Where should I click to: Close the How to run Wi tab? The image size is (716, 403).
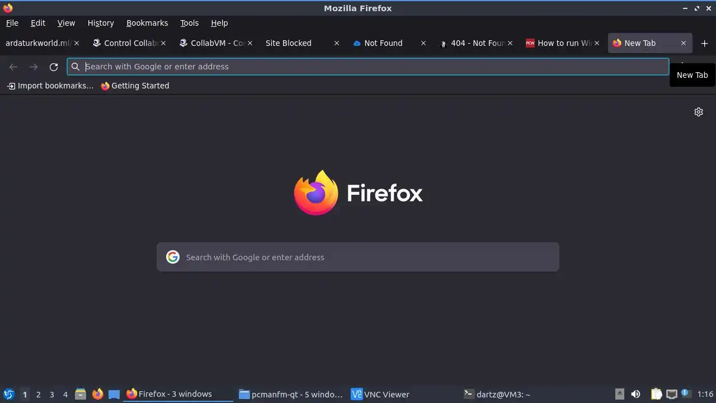[597, 43]
